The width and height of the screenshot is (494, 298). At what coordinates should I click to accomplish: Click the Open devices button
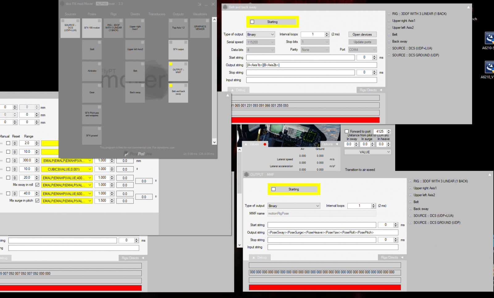362,35
